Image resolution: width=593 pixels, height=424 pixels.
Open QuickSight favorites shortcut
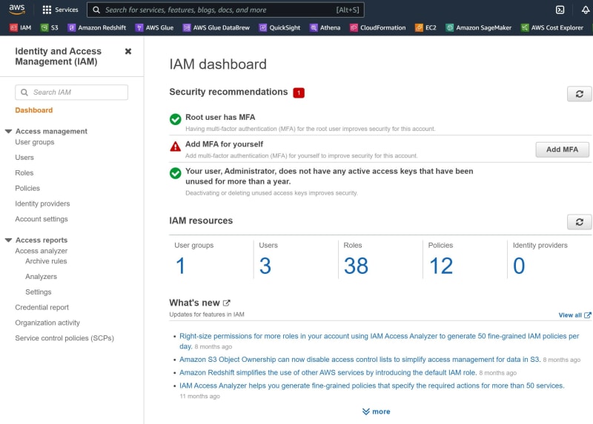coord(279,27)
